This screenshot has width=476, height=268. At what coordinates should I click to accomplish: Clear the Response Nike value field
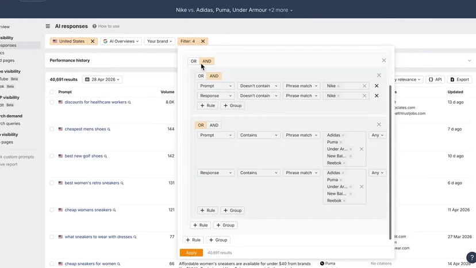364,95
